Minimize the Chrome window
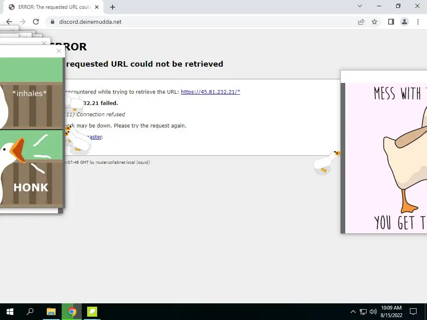Screen dimensions: 427x320 point(379,6)
